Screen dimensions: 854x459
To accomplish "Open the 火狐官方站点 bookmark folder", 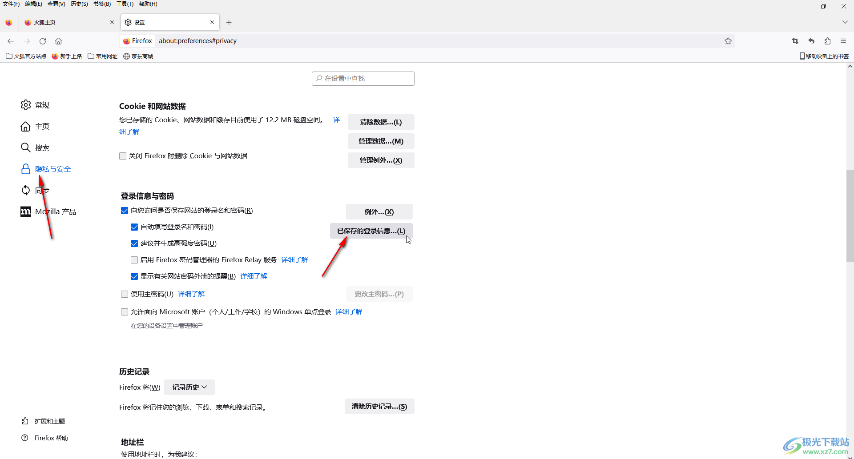I will [26, 56].
